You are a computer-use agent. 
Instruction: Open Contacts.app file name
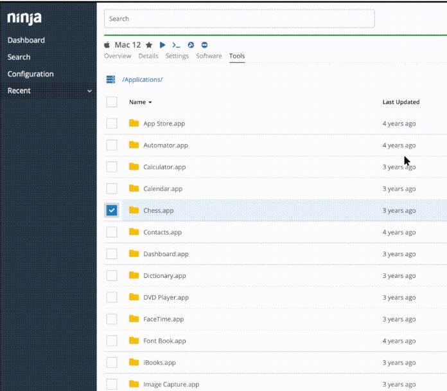[x=162, y=232]
